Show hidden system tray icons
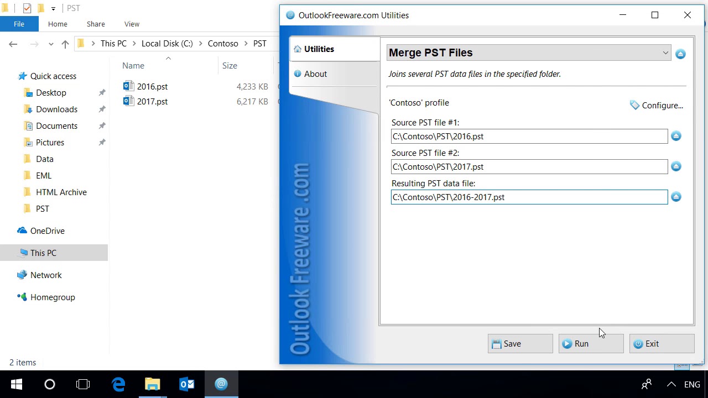Viewport: 708px width, 398px height. [671, 384]
